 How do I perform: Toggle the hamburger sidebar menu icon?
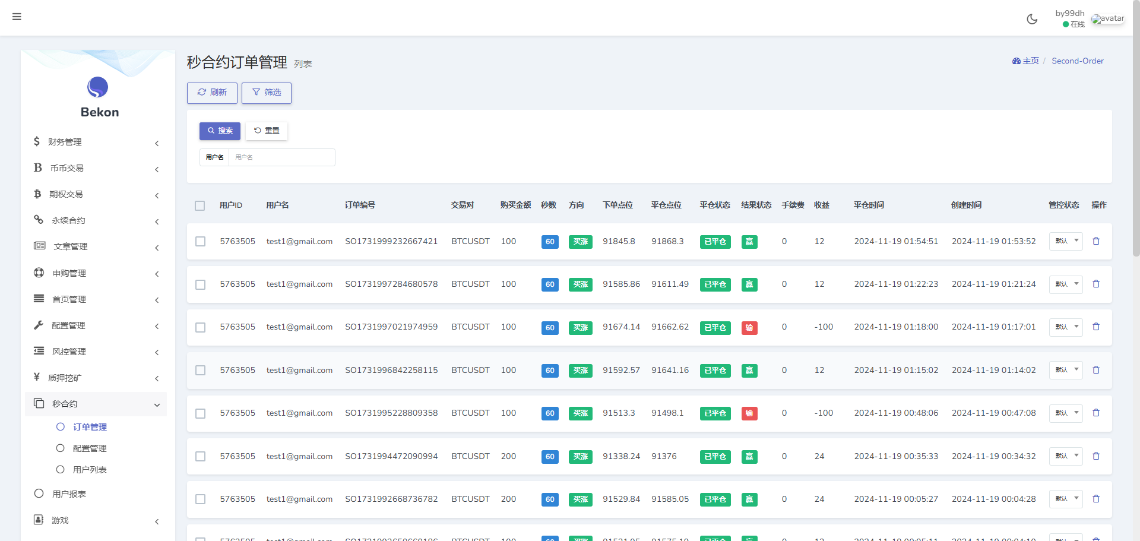point(17,17)
